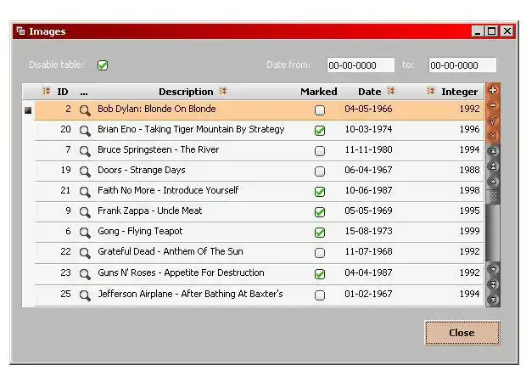Check Marked box for Jefferson Airplane row
The image size is (526, 382).
pos(320,295)
